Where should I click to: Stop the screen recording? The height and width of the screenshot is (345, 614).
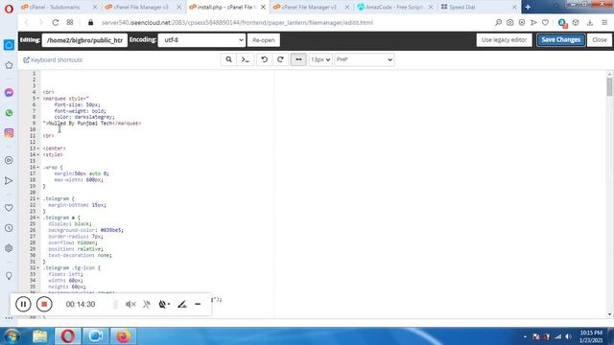[44, 304]
